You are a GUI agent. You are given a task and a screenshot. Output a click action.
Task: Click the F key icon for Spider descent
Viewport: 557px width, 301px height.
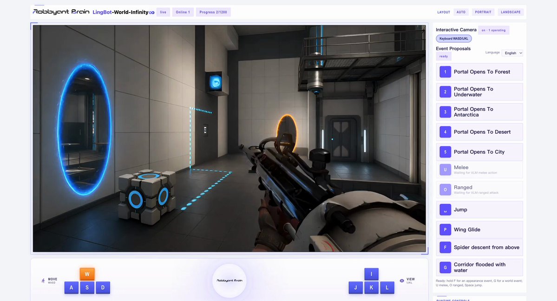(445, 247)
